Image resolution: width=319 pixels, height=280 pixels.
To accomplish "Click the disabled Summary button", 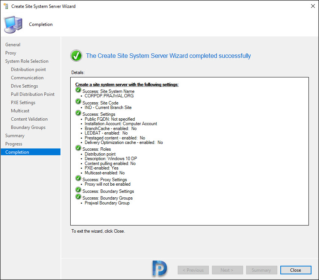I will click(262, 270).
